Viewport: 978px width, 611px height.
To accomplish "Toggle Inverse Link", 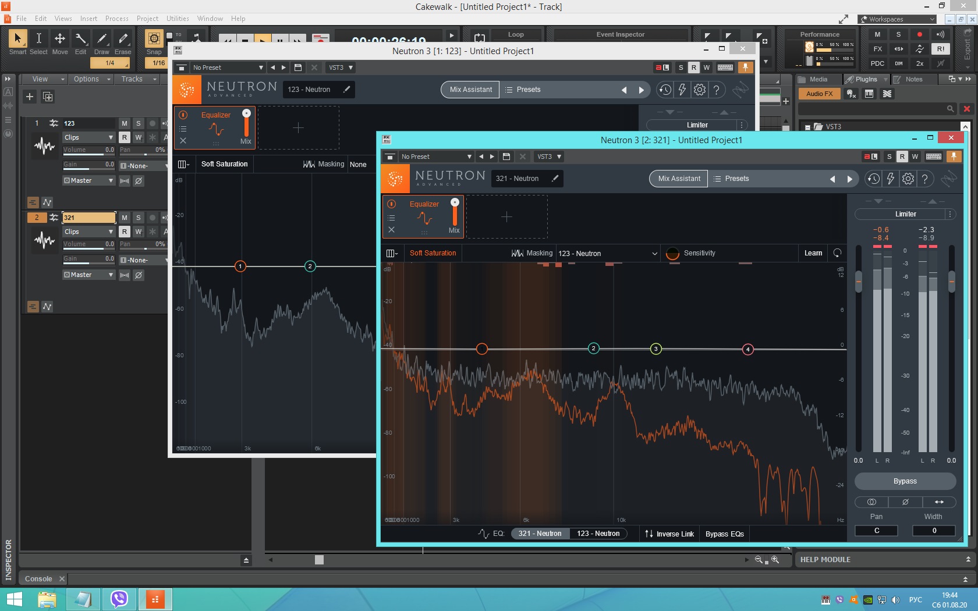I will (x=669, y=534).
